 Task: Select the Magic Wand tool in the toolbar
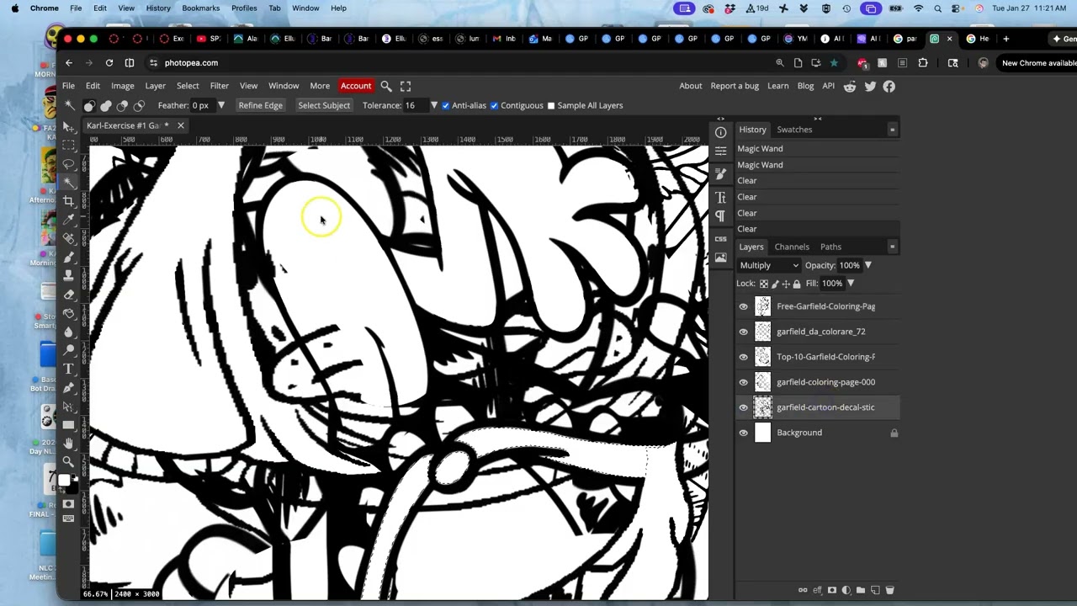click(69, 181)
